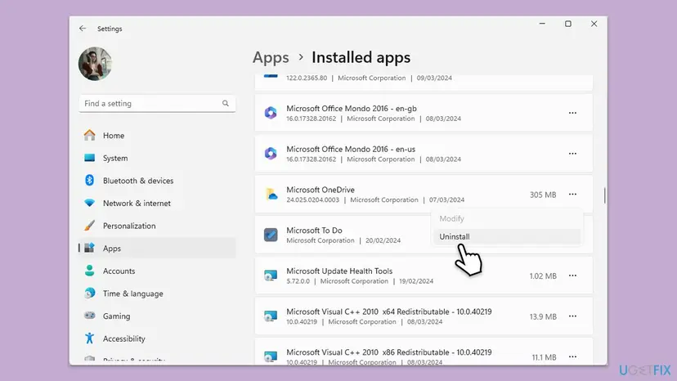
Task: Open the user profile picture
Action: tap(95, 64)
